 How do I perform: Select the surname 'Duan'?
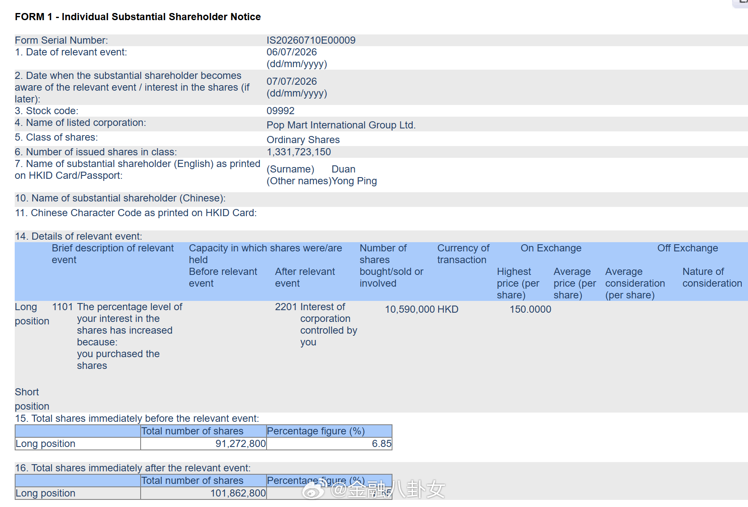(343, 169)
